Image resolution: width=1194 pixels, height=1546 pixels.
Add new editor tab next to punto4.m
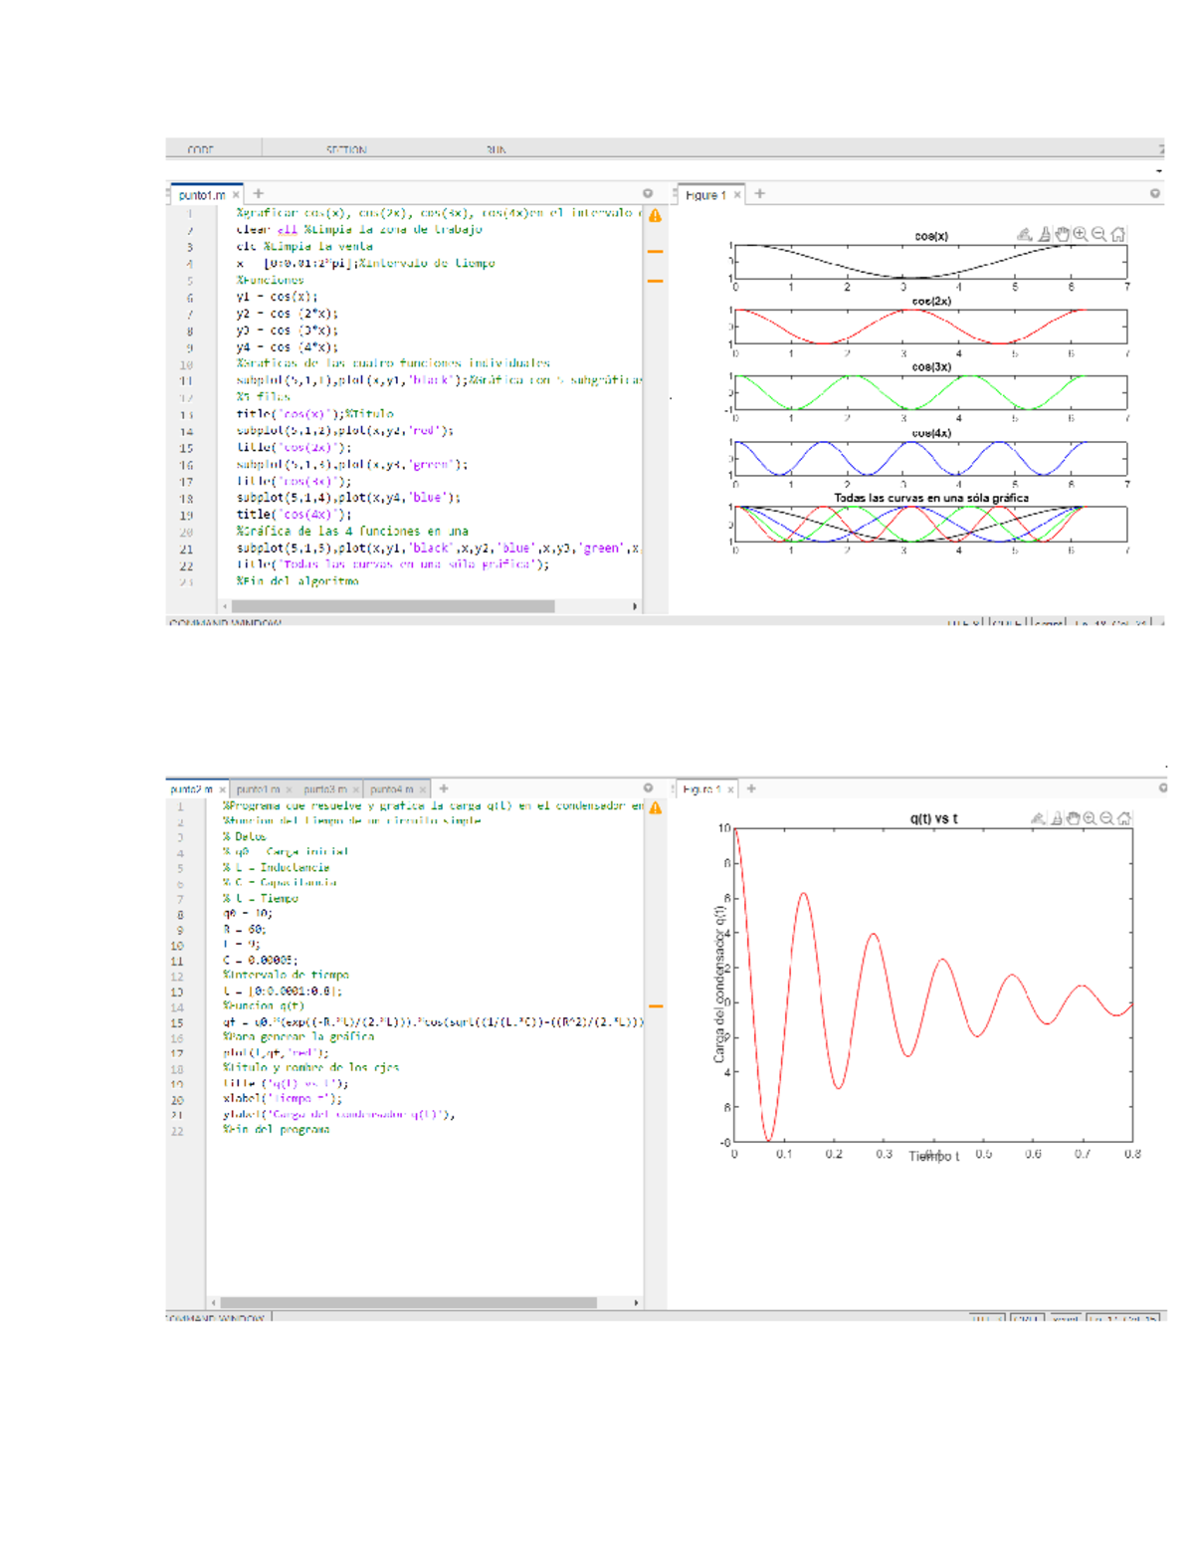tap(444, 788)
